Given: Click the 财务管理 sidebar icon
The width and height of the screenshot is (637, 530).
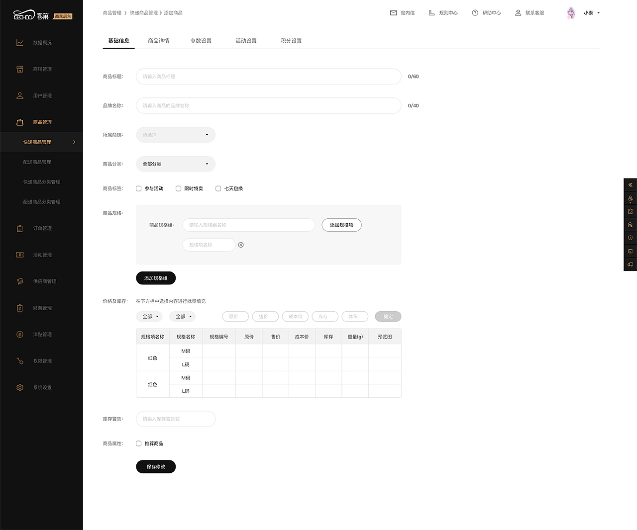Looking at the screenshot, I should pos(20,307).
